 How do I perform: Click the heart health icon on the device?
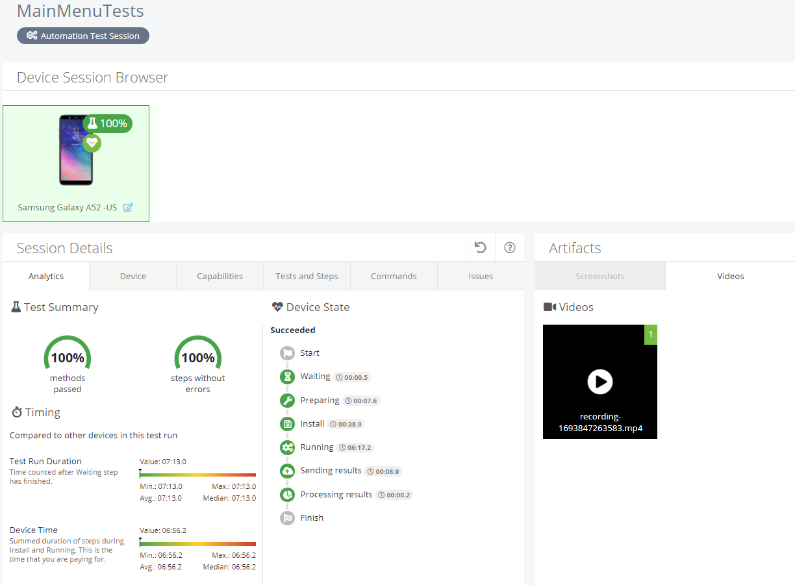pyautogui.click(x=92, y=142)
